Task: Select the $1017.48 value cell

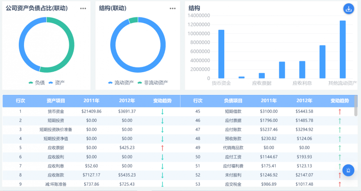Action: (304, 184)
